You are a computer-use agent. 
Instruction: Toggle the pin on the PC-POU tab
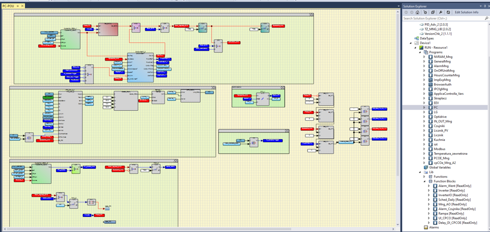tap(18, 7)
